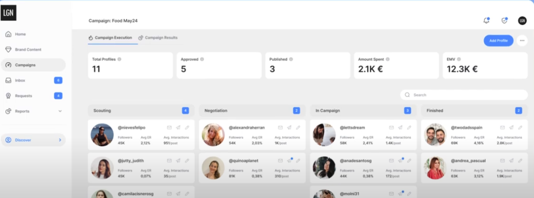
Task: Switch to Campaign Execution tab
Action: [x=110, y=38]
